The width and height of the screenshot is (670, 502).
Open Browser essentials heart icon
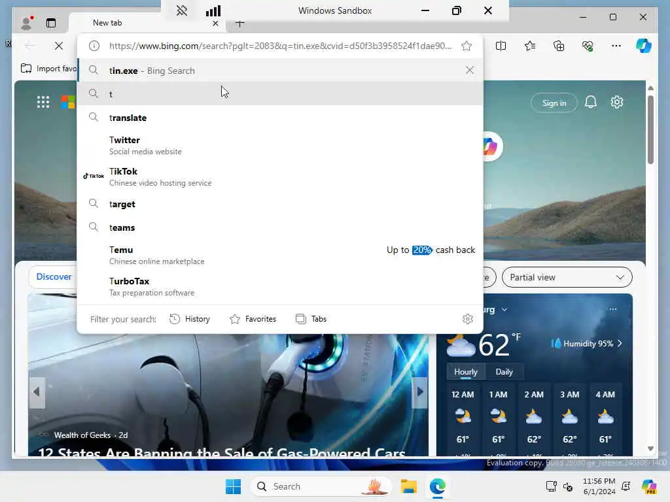(588, 46)
